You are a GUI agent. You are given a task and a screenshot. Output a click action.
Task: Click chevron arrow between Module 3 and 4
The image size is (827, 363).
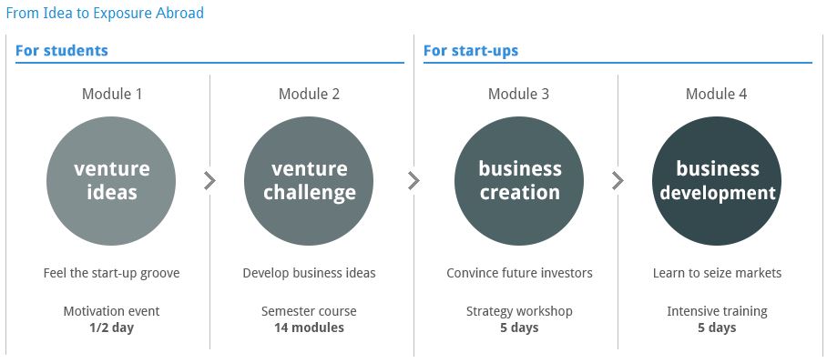coord(618,181)
